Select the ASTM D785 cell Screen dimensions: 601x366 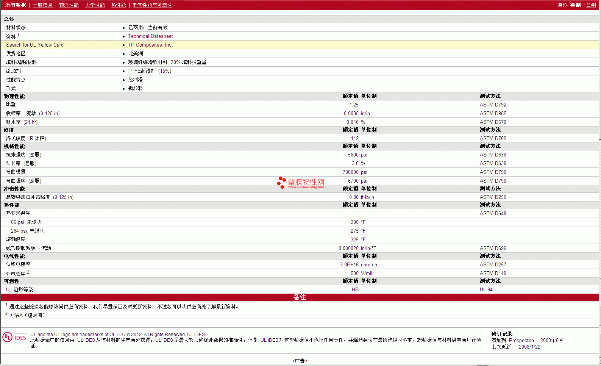[493, 138]
